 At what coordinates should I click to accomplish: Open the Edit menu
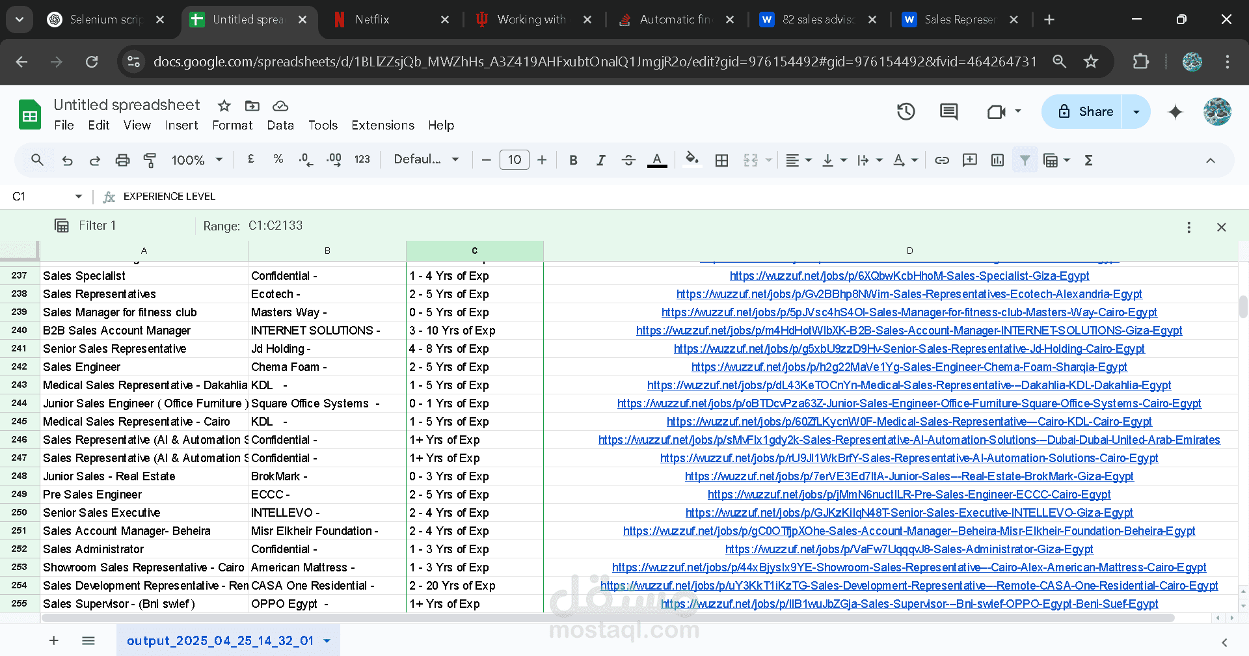coord(99,125)
